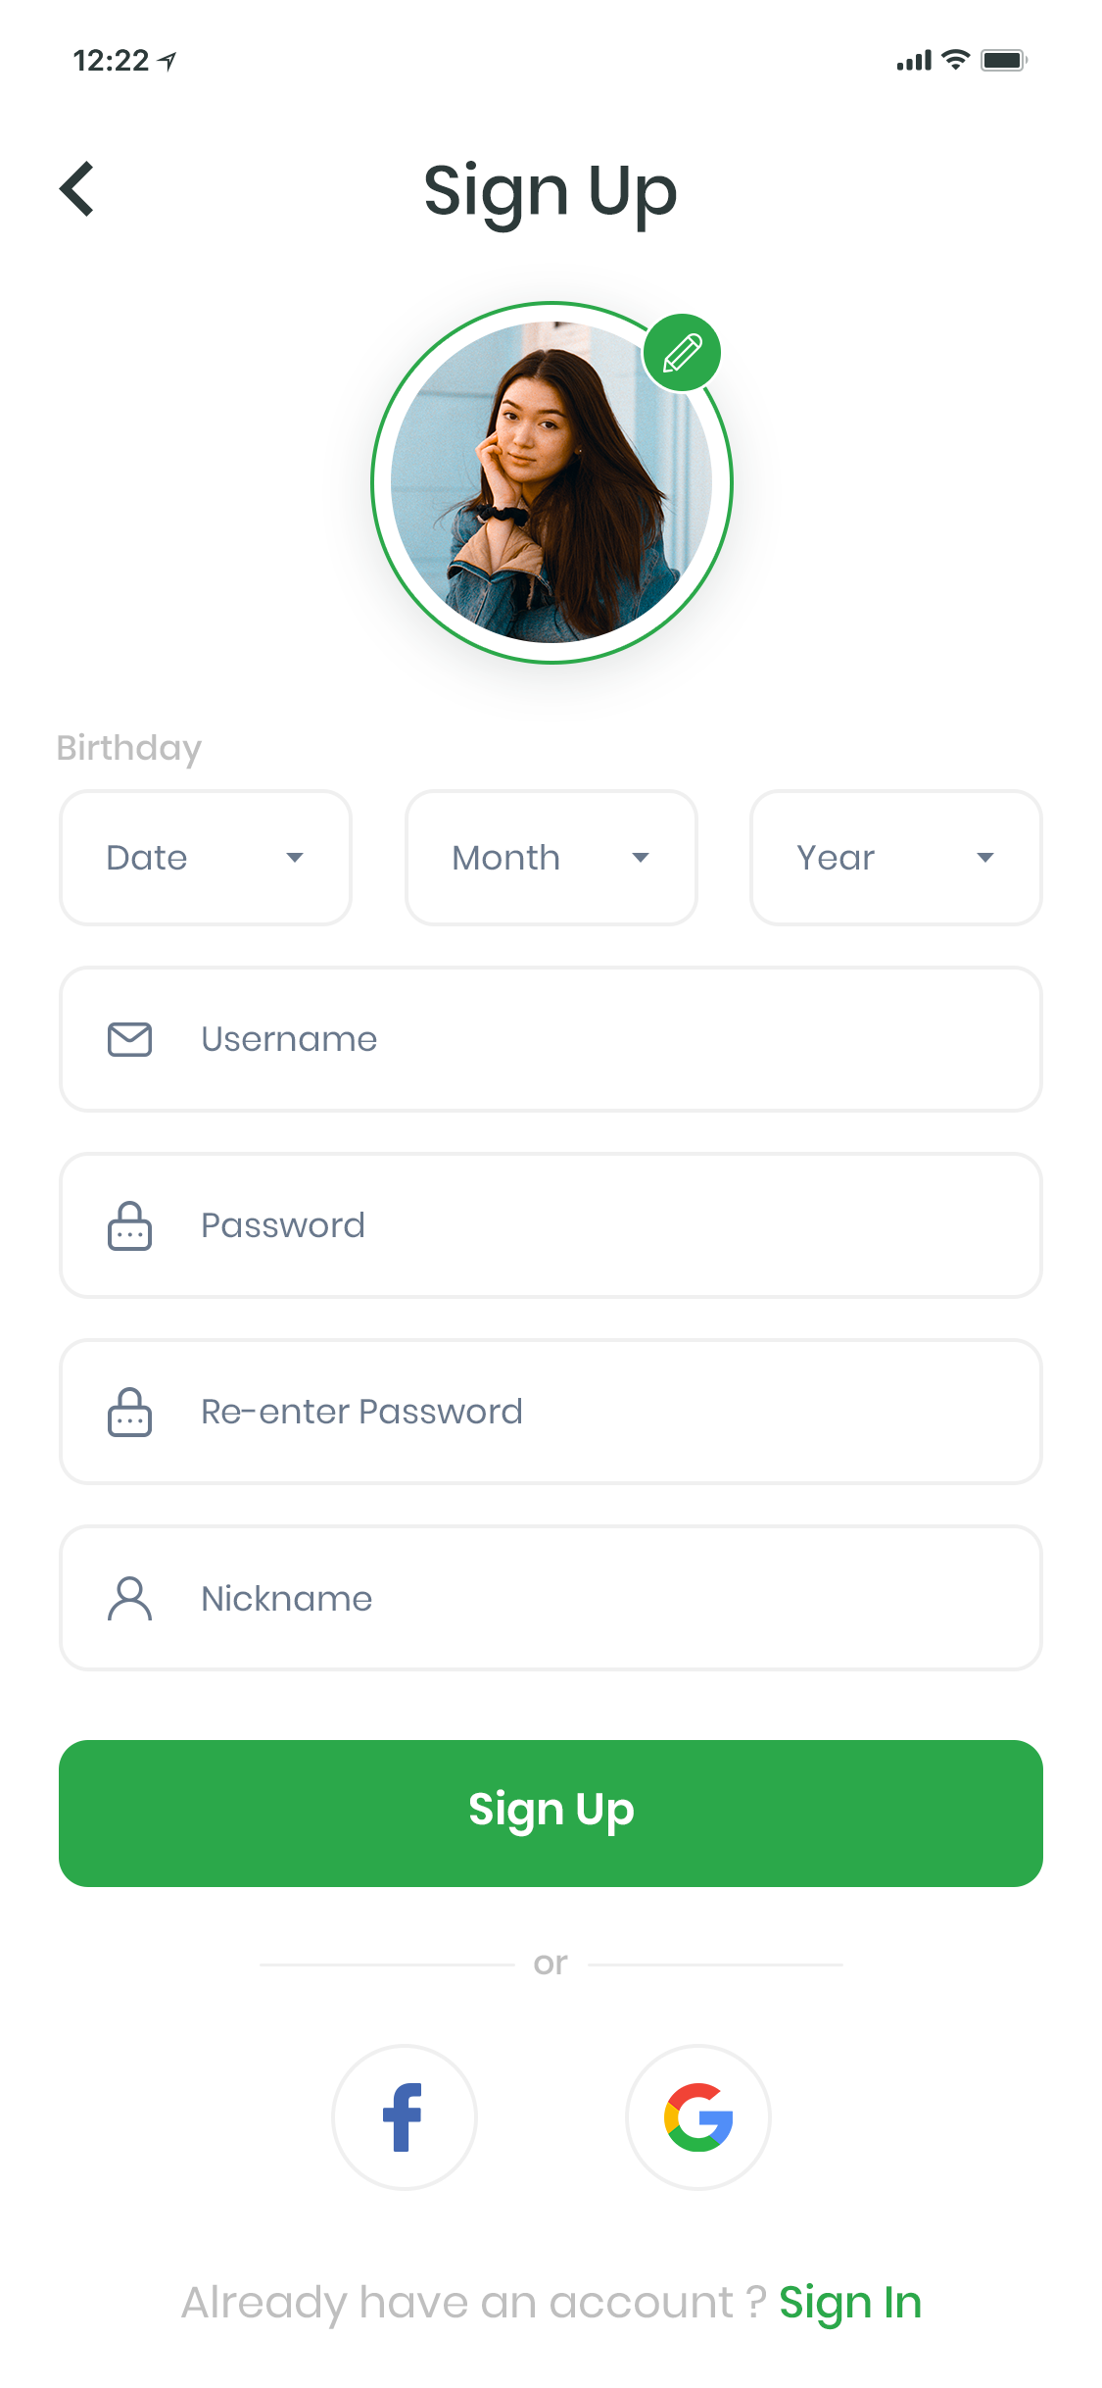
Task: Open the Month dropdown
Action: pos(551,858)
